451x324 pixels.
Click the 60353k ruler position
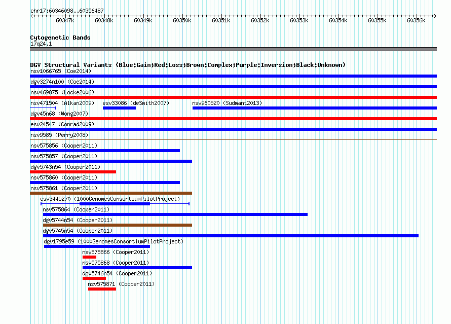pyautogui.click(x=299, y=20)
